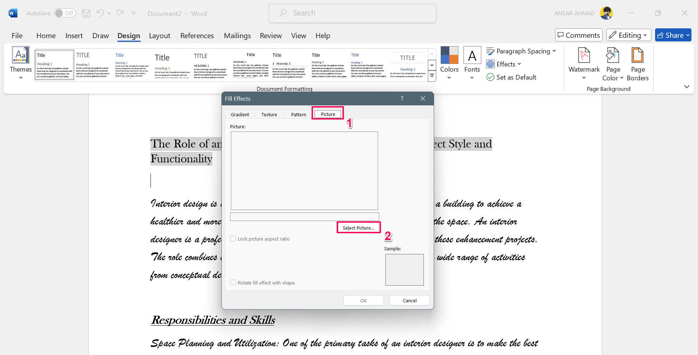
Task: Switch to the Pattern tab in Fill Effects
Action: 298,114
